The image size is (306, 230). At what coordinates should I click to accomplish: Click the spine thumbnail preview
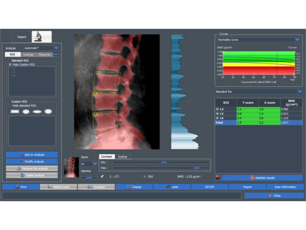pyautogui.click(x=71, y=167)
